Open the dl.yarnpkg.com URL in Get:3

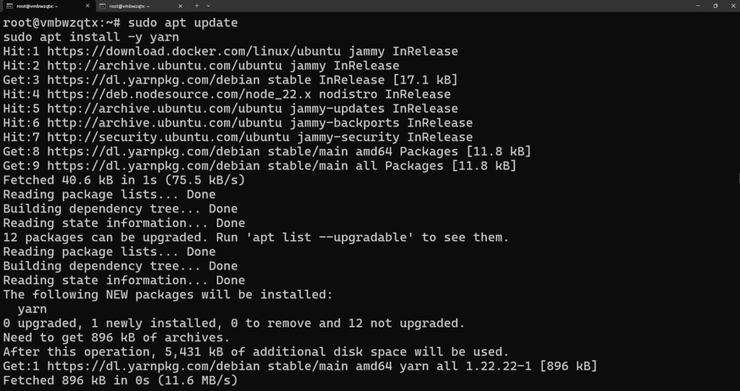pyautogui.click(x=153, y=80)
